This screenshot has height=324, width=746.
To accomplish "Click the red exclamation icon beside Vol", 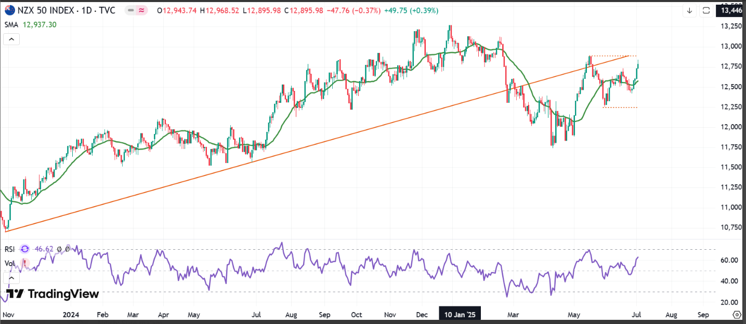I will (24, 263).
